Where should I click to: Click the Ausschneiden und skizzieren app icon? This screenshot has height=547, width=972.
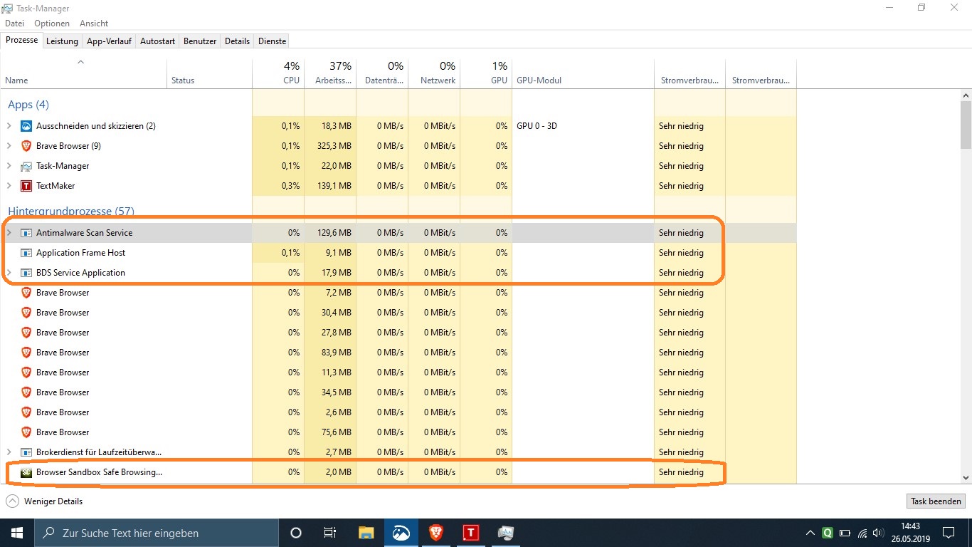pos(26,126)
